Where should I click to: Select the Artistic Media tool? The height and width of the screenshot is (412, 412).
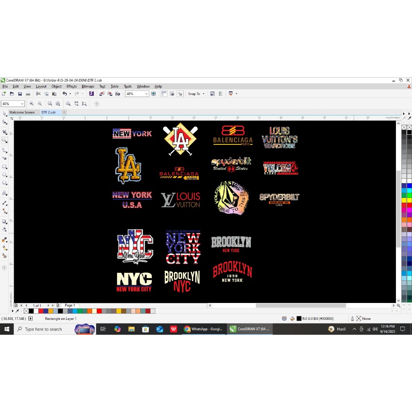pyautogui.click(x=4, y=159)
